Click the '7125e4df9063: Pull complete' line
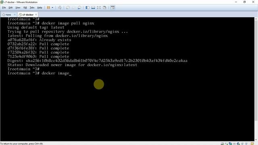The image size is (258, 145). (38, 56)
